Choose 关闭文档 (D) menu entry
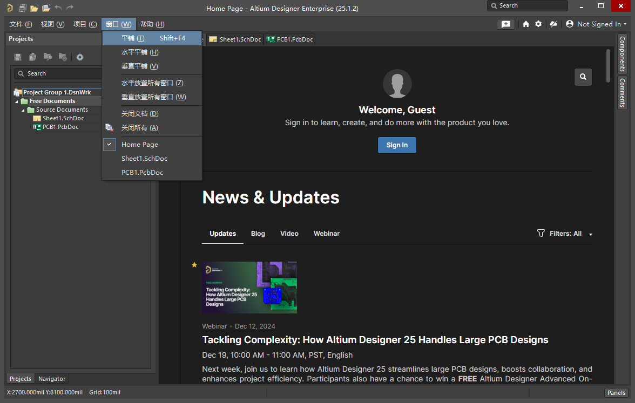Image resolution: width=635 pixels, height=403 pixels. [x=152, y=114]
